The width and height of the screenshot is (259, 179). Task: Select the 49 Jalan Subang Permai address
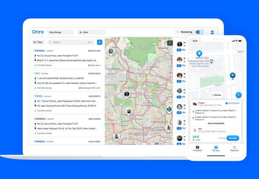[x=67, y=106]
